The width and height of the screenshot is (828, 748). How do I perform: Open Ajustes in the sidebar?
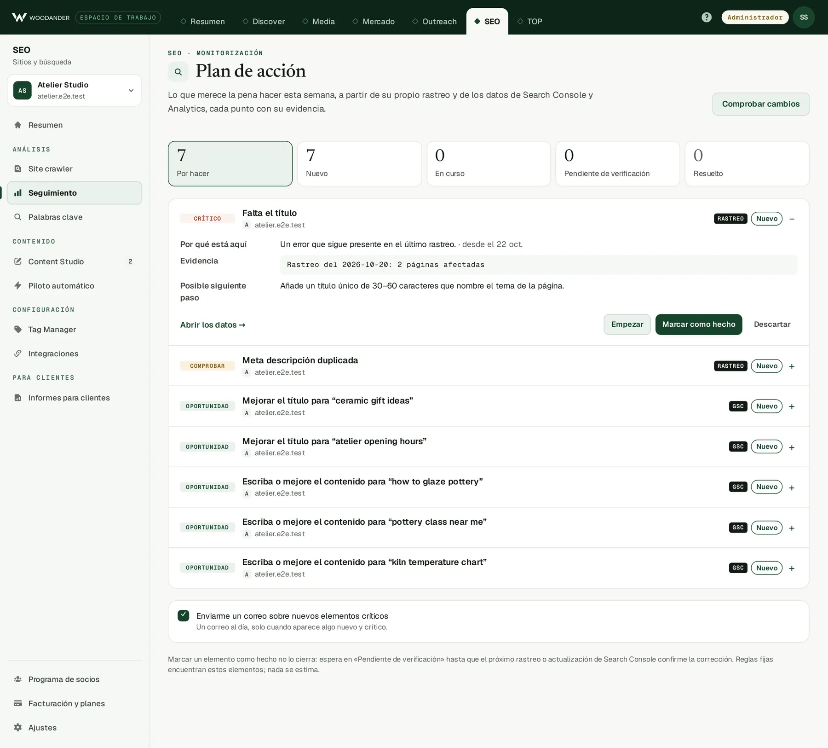coord(75,728)
